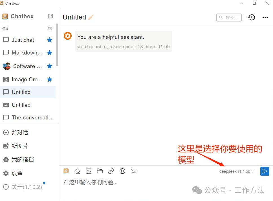Maximize the Chatbox window

254,3
